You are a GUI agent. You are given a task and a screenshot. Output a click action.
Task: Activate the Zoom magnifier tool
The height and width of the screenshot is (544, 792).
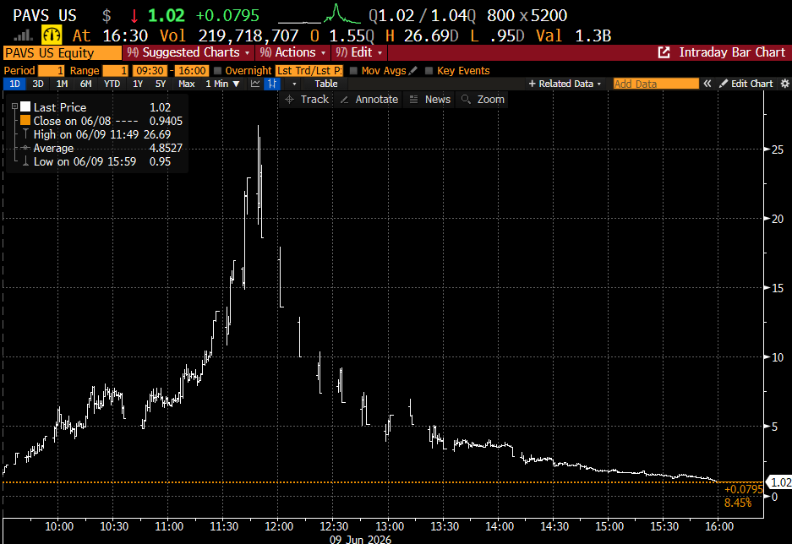483,100
